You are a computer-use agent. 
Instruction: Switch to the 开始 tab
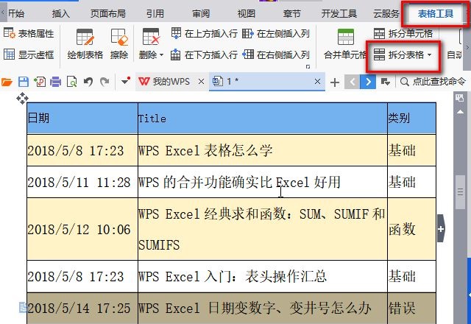coord(16,13)
